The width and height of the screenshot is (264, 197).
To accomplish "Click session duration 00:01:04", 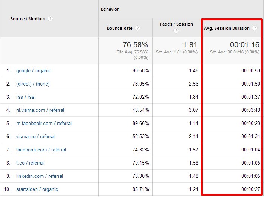I will [x=251, y=150].
